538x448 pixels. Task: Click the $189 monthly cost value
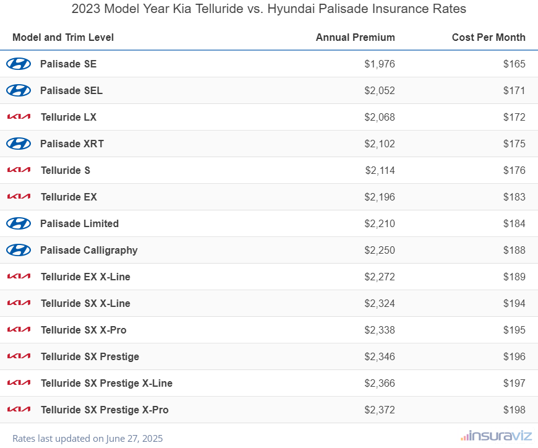[x=515, y=277]
